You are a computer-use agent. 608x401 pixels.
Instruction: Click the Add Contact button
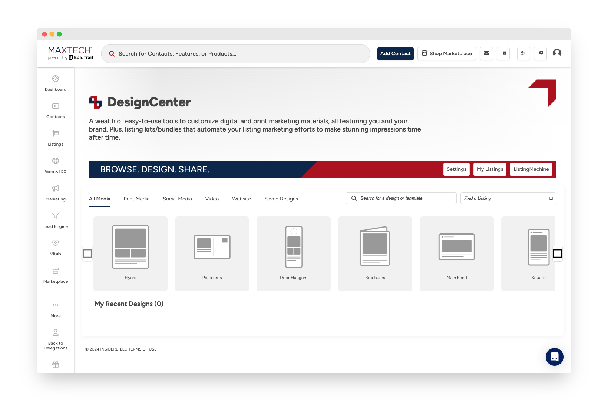click(395, 53)
